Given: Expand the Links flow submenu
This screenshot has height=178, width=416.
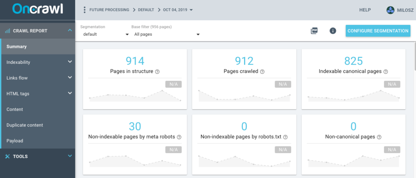Looking at the screenshot, I should [x=70, y=78].
